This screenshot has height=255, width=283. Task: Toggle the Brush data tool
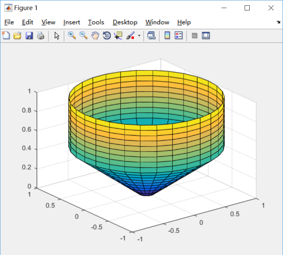[x=130, y=36]
